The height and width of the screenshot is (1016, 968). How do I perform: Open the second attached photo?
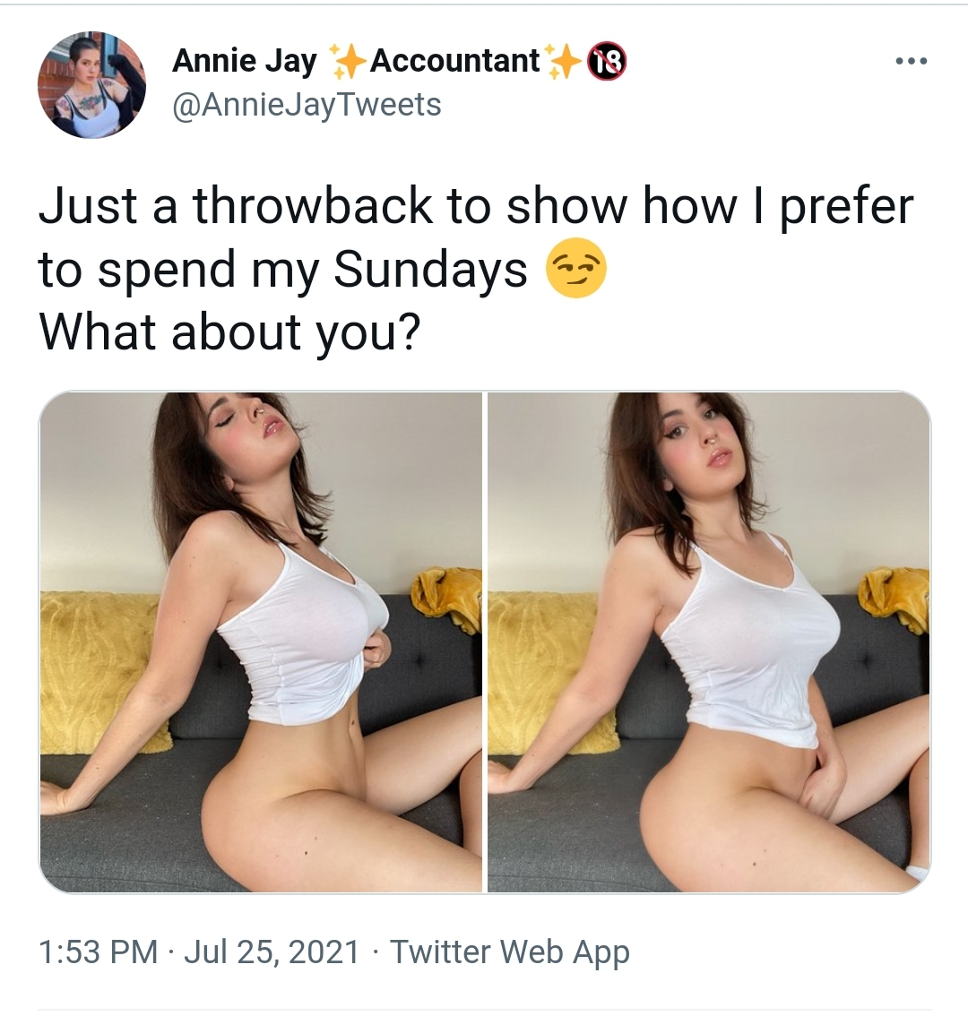pos(709,641)
